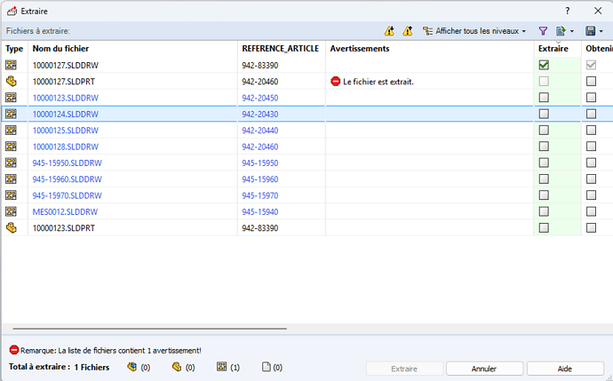Viewport: 613px width, 381px height.
Task: Check Extraire for 10000128.SLDDRW
Action: click(544, 147)
